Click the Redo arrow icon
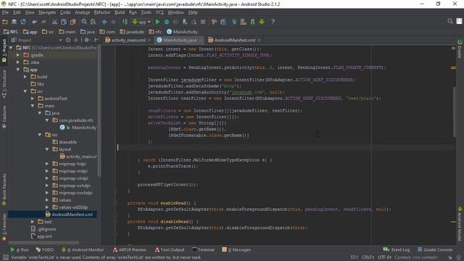 pyautogui.click(x=43, y=22)
